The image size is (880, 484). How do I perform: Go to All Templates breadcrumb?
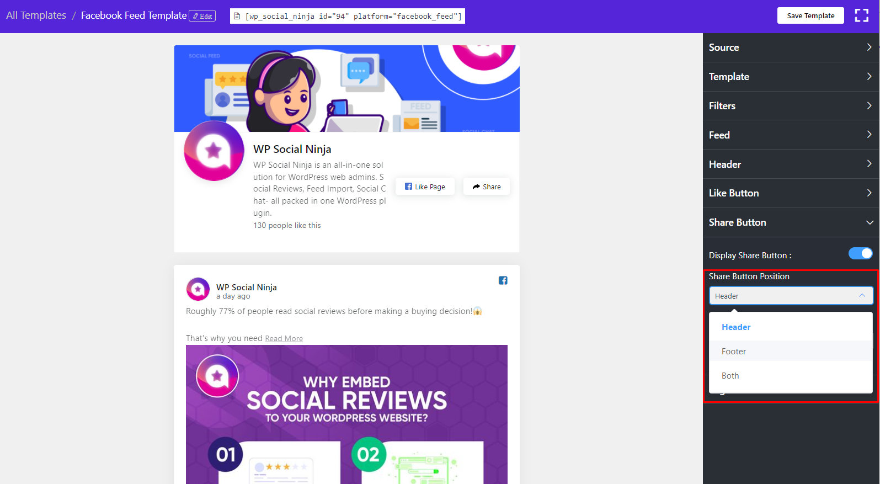(36, 15)
